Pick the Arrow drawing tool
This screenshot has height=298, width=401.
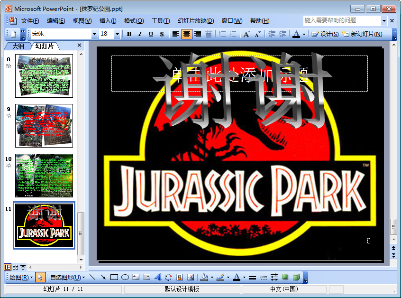pyautogui.click(x=103, y=277)
